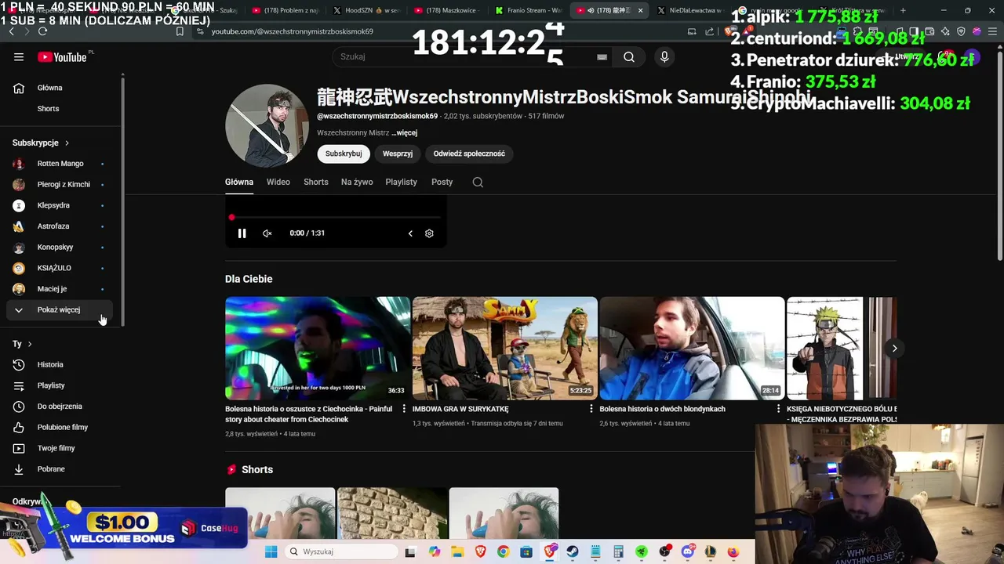Show next Dla Ciebie videos
The width and height of the screenshot is (1004, 564).
click(894, 349)
